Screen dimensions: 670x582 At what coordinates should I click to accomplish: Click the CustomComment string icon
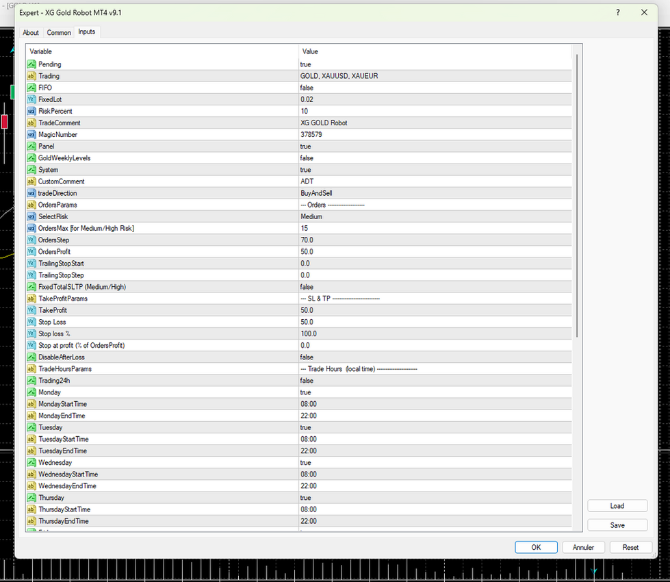click(x=31, y=181)
